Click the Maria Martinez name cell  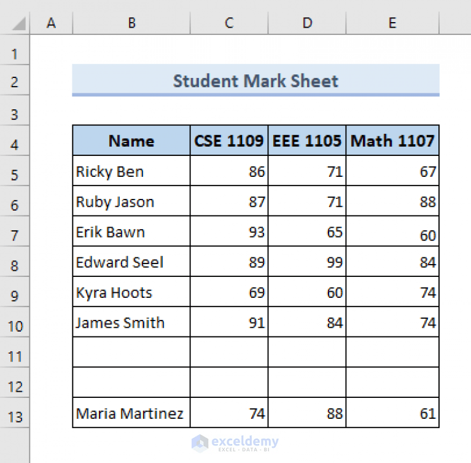pos(131,413)
